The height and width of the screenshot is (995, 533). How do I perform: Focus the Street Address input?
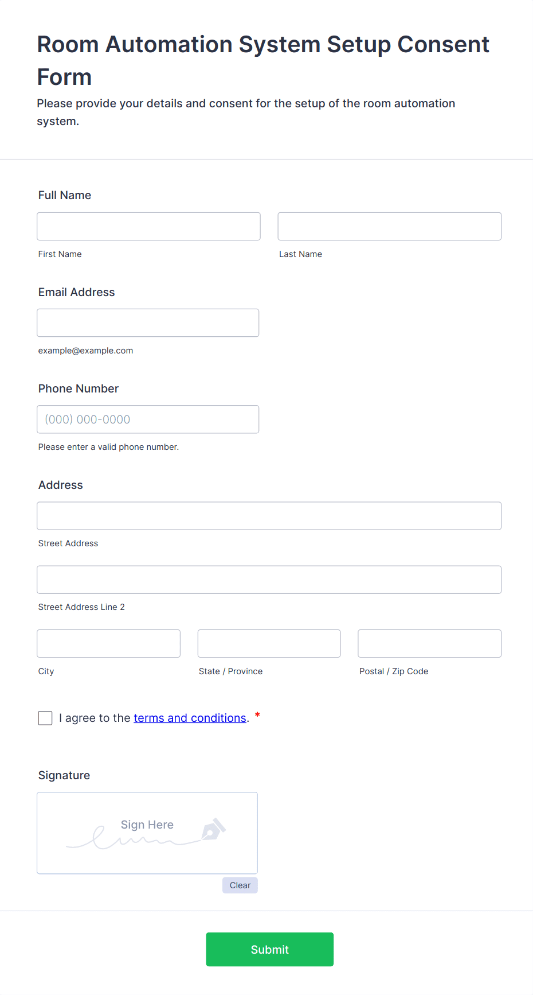269,516
